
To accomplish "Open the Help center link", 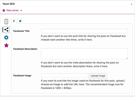I will point(12,10).
